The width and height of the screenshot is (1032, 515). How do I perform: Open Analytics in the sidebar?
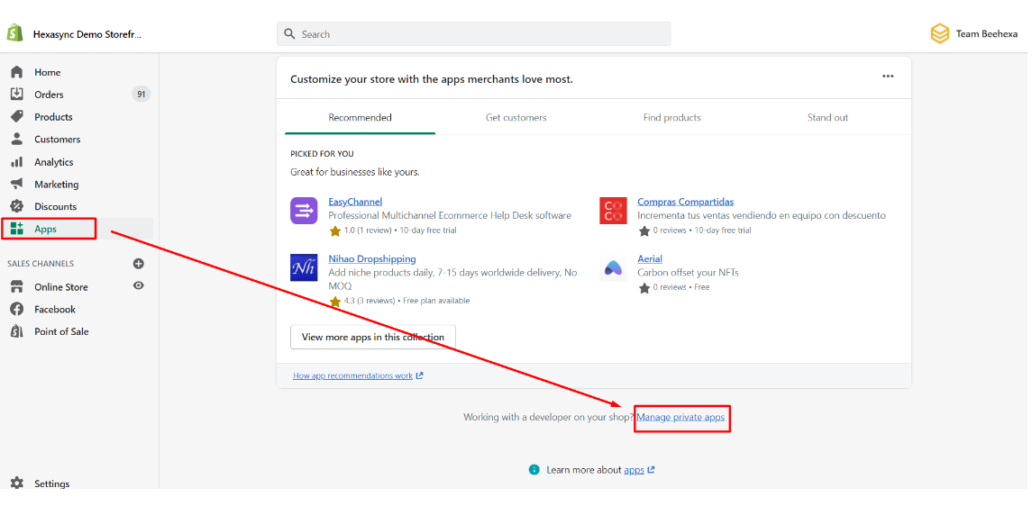click(x=53, y=162)
